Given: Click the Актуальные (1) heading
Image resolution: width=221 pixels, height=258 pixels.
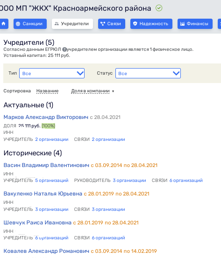Looking at the screenshot, I should (x=29, y=105).
